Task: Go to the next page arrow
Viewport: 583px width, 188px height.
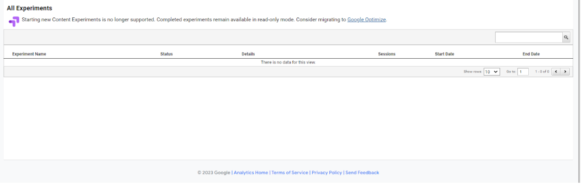Action: [565, 72]
